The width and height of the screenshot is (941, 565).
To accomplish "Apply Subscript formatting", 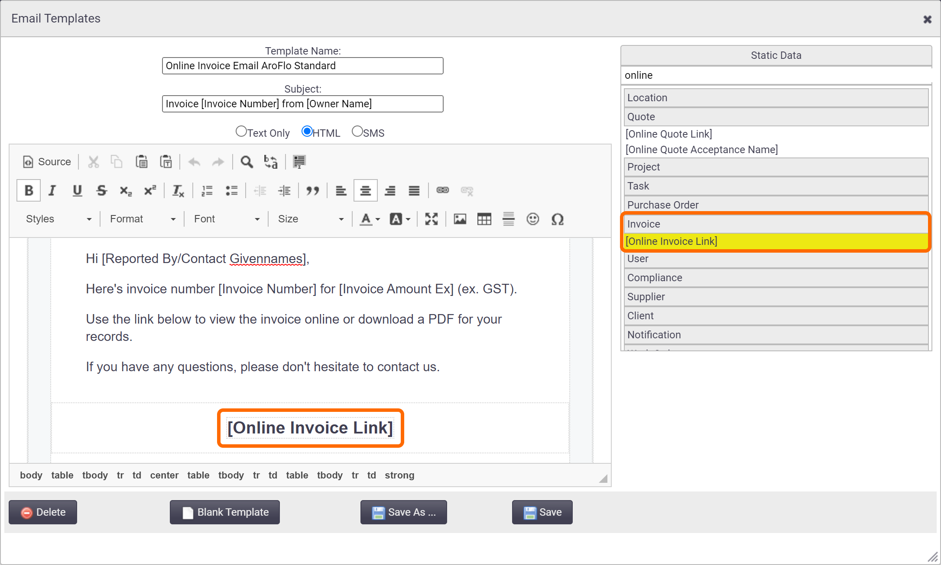I will point(126,190).
